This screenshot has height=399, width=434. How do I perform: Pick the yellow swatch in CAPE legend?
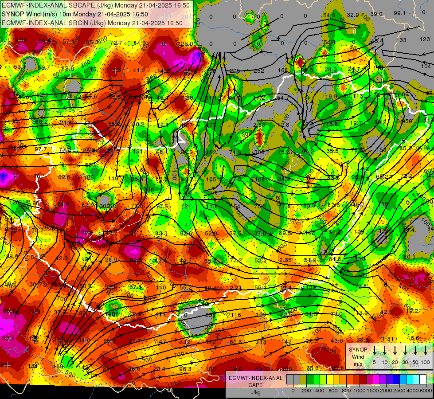(330, 379)
